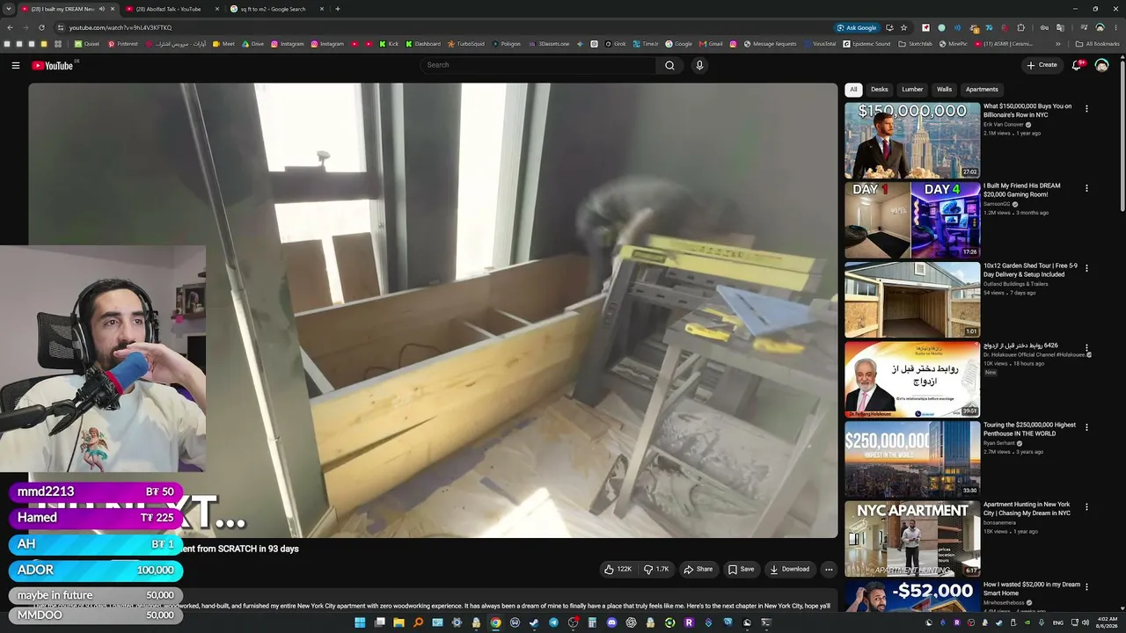
Task: Like the video with thumbs-up button
Action: (618, 569)
